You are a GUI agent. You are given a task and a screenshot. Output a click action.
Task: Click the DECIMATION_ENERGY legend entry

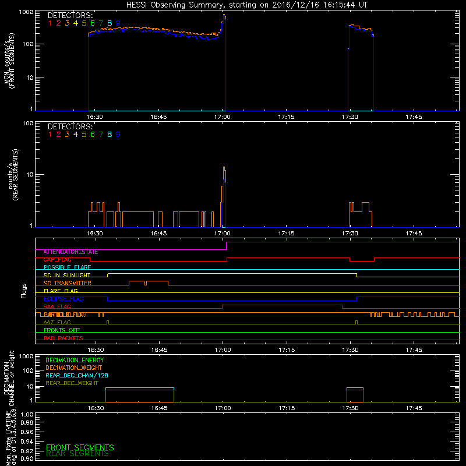tap(75, 360)
